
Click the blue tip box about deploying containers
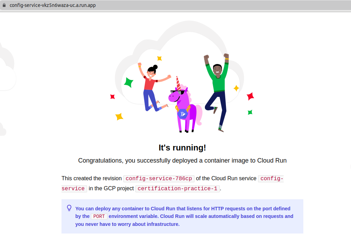coord(182,216)
